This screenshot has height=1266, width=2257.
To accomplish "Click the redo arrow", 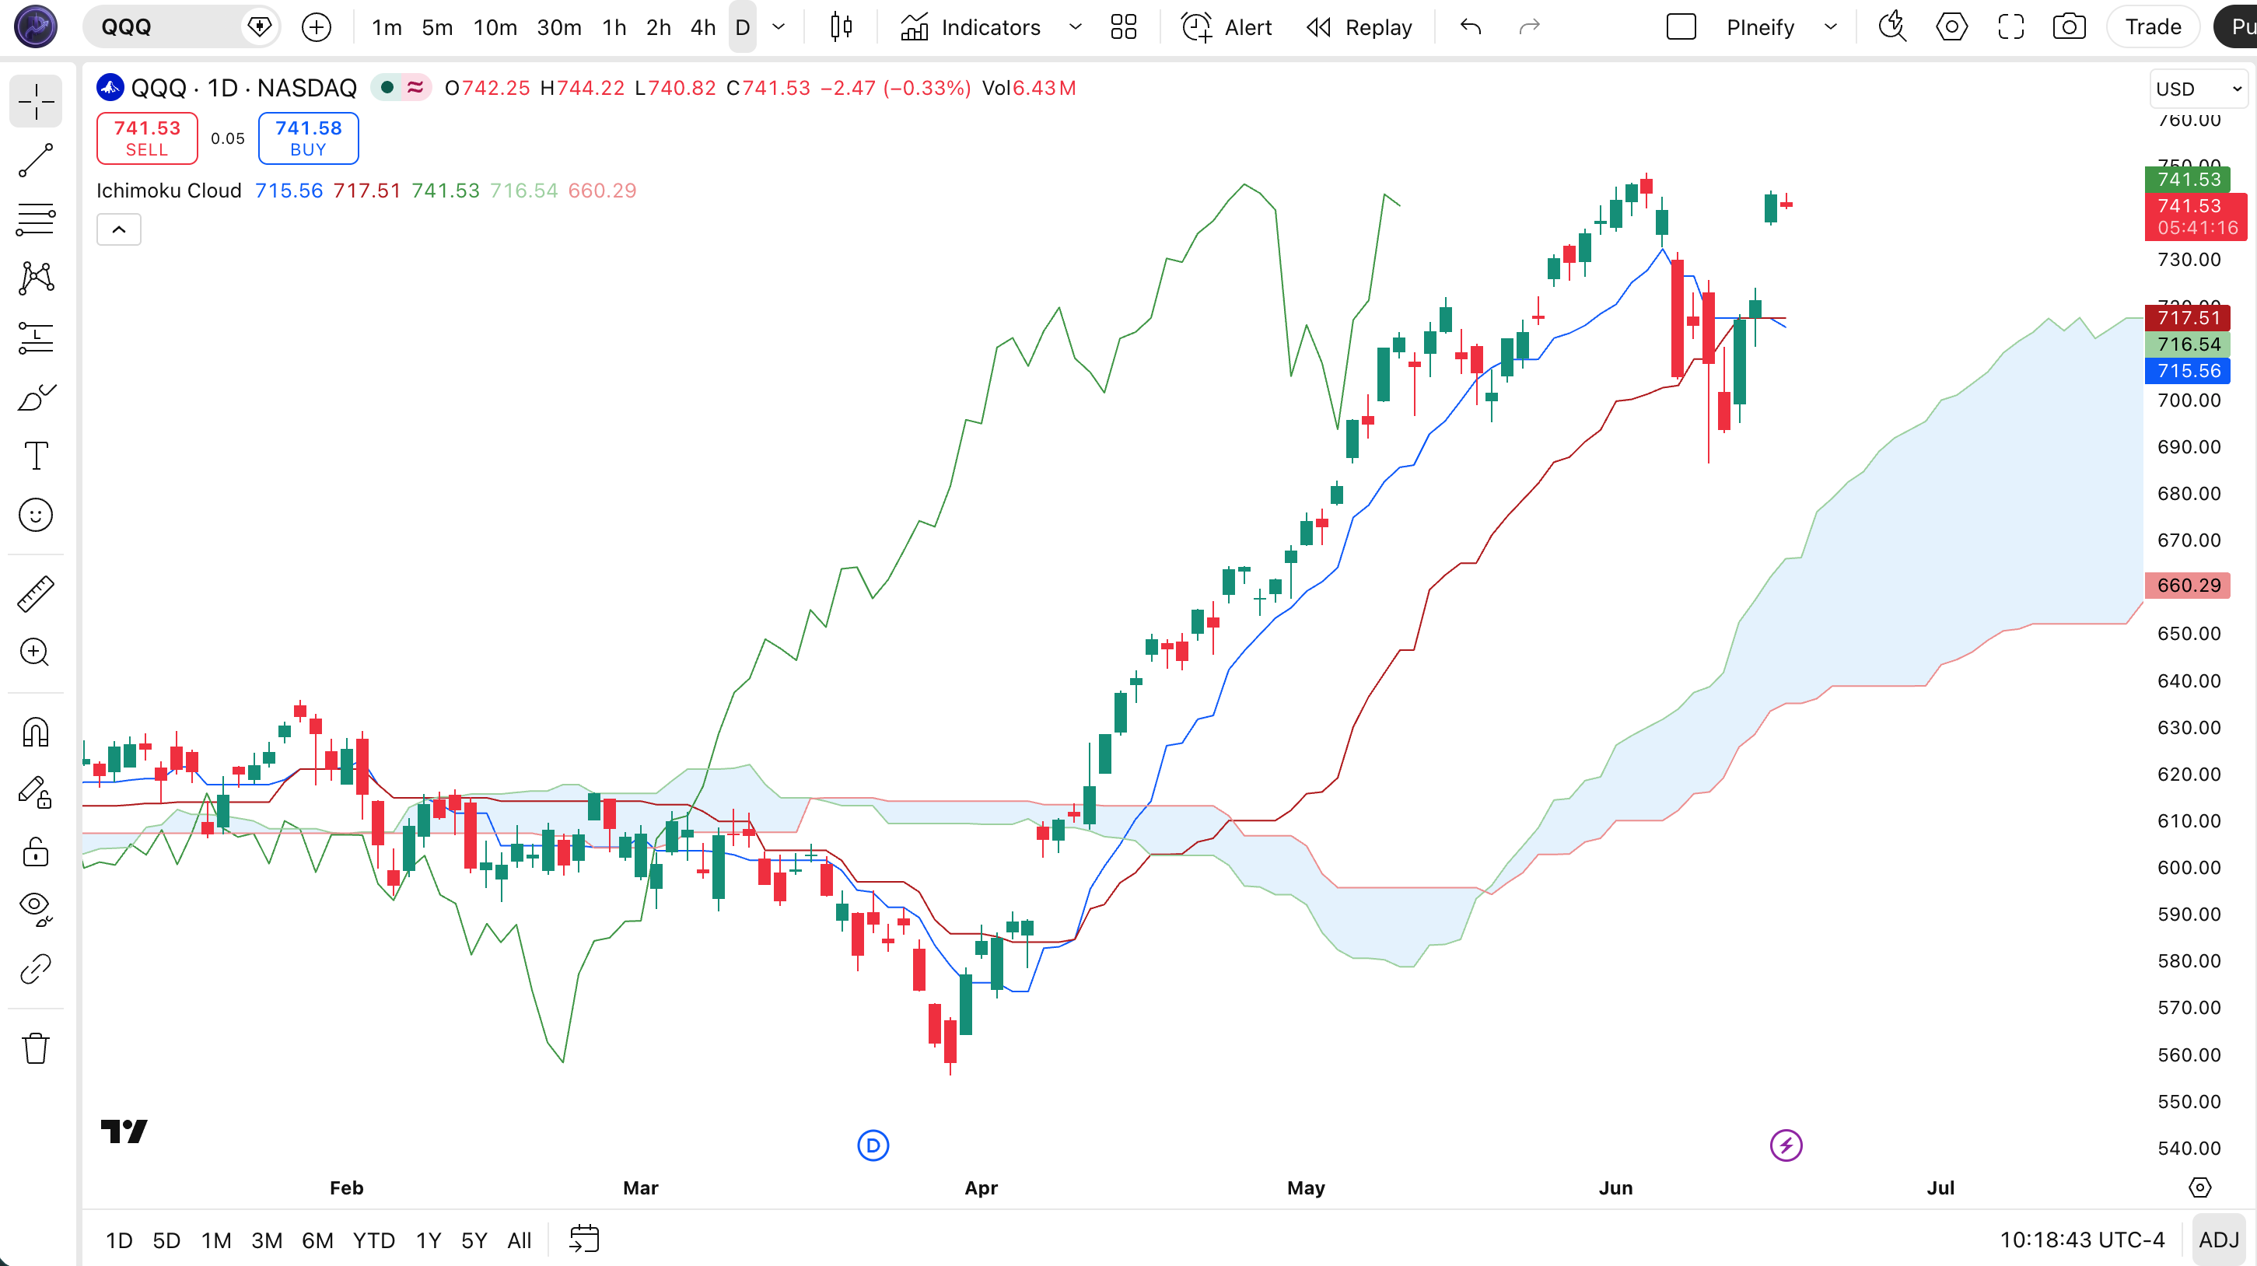I will click(1529, 27).
